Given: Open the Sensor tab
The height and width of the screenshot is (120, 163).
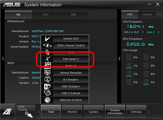Looking at the screenshot, I should point(147,14).
